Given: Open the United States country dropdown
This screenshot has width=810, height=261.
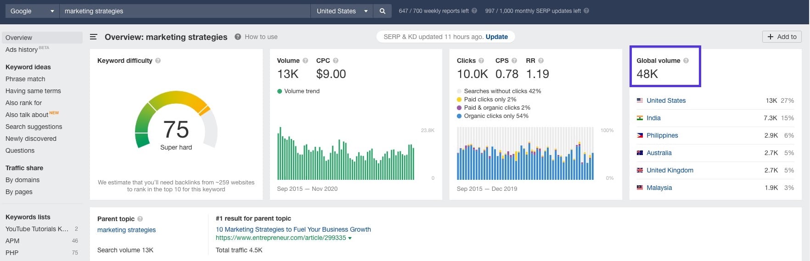Looking at the screenshot, I should (x=342, y=11).
